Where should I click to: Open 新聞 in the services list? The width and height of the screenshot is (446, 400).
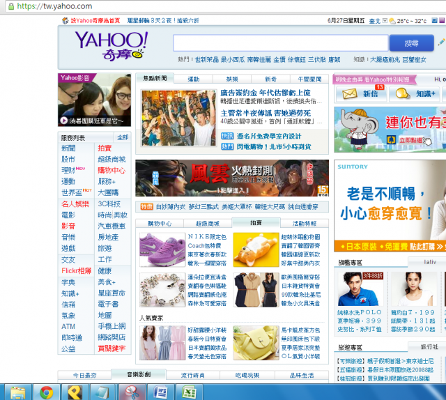pos(68,148)
